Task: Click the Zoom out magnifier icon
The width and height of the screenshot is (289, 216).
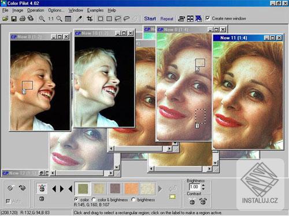Action: pyautogui.click(x=59, y=18)
